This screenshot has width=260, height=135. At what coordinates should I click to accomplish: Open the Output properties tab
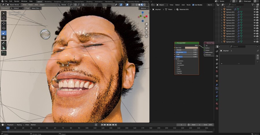(217, 60)
